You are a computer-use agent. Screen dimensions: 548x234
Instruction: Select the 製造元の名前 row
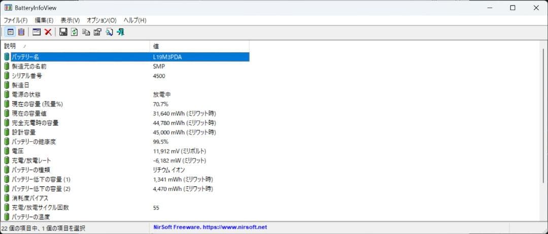(126, 66)
